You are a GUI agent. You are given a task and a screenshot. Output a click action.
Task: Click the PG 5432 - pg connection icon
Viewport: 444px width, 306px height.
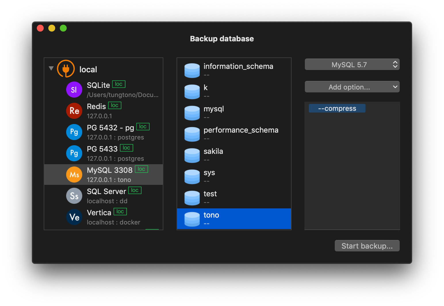[74, 132]
